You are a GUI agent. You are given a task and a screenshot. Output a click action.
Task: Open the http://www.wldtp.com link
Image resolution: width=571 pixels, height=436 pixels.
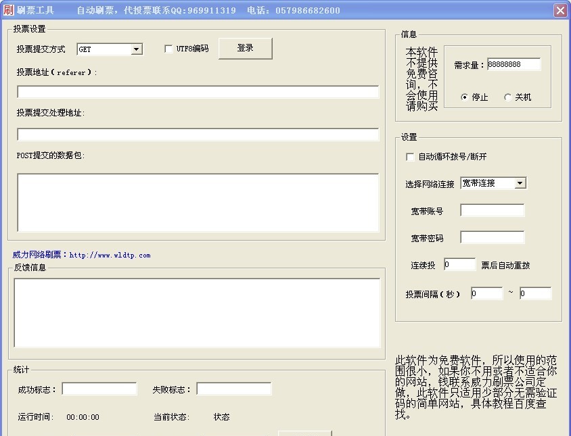[x=110, y=256]
